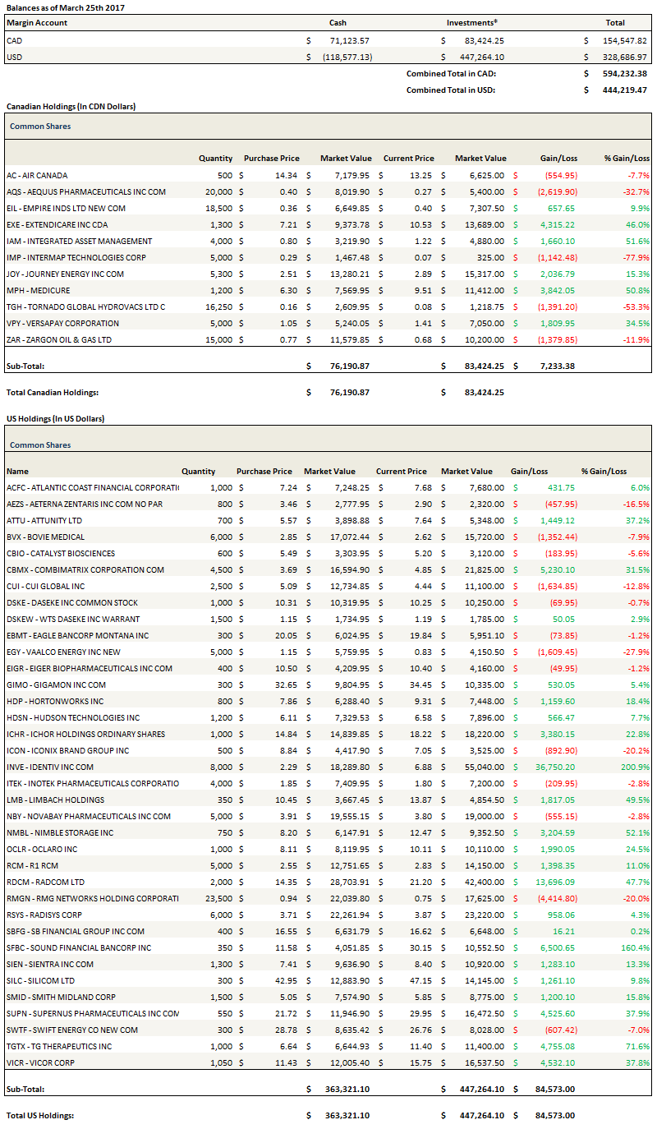Click the Name column header in US table
This screenshot has width=657, height=1129.
pyautogui.click(x=17, y=471)
